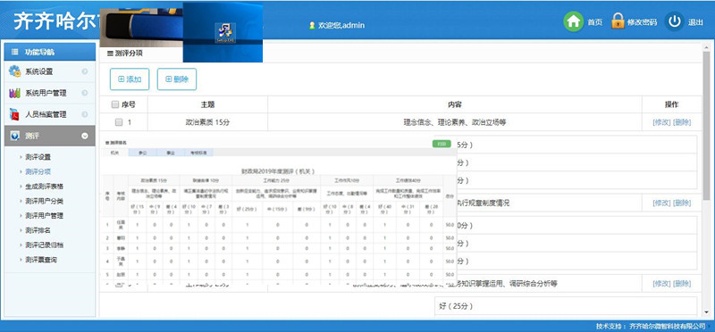This screenshot has height=332, width=715.
Task: Click the 功能导航 list icon
Action: [x=14, y=52]
